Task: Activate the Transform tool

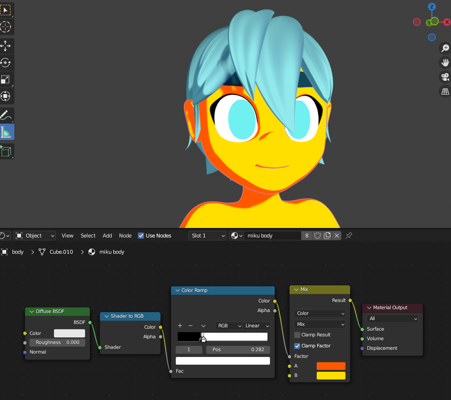Action: coord(5,96)
